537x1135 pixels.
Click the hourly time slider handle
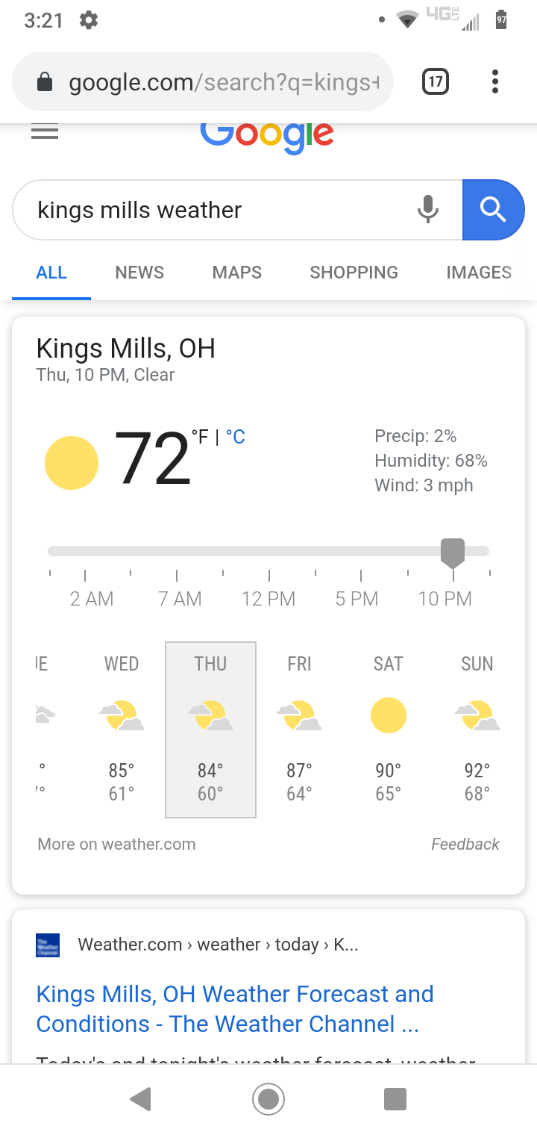[453, 553]
